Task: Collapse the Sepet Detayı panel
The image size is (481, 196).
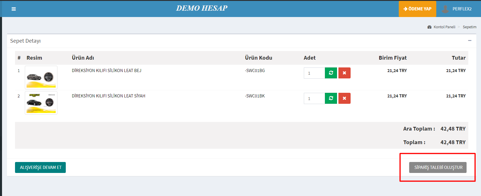Action: tap(469, 41)
